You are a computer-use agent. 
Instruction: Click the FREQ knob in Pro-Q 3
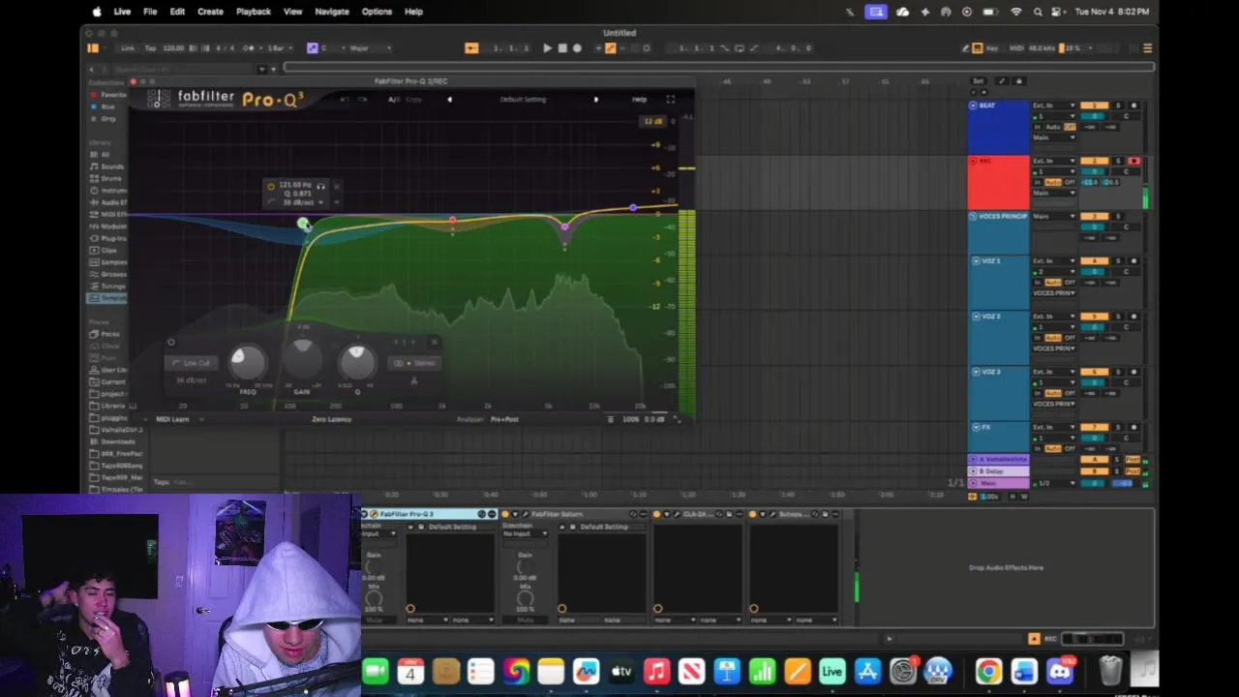coord(247,362)
